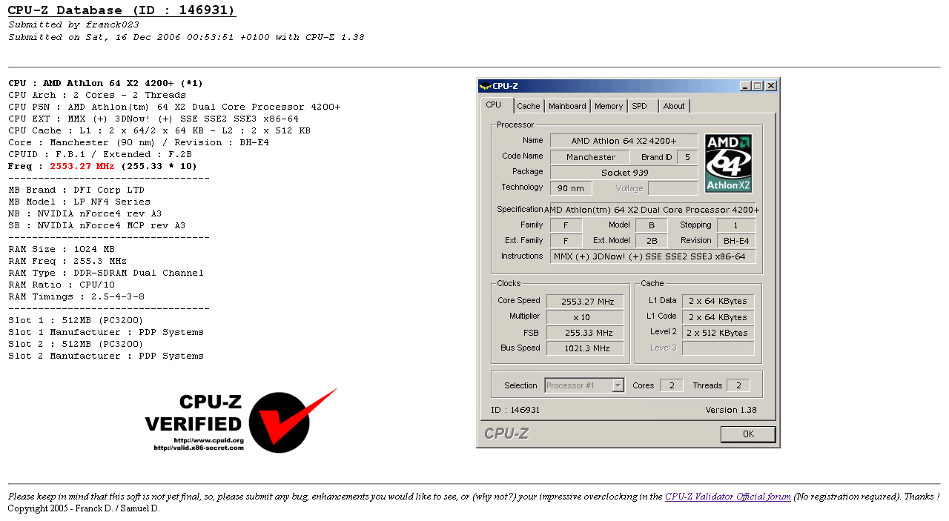Viewport: 949px width, 521px height.
Task: Click the Model field showing B
Action: click(x=652, y=225)
